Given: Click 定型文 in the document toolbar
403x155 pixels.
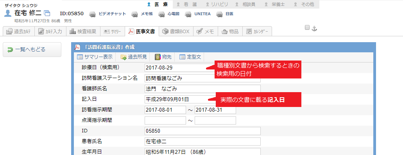Looking at the screenshot, I should point(190,57).
